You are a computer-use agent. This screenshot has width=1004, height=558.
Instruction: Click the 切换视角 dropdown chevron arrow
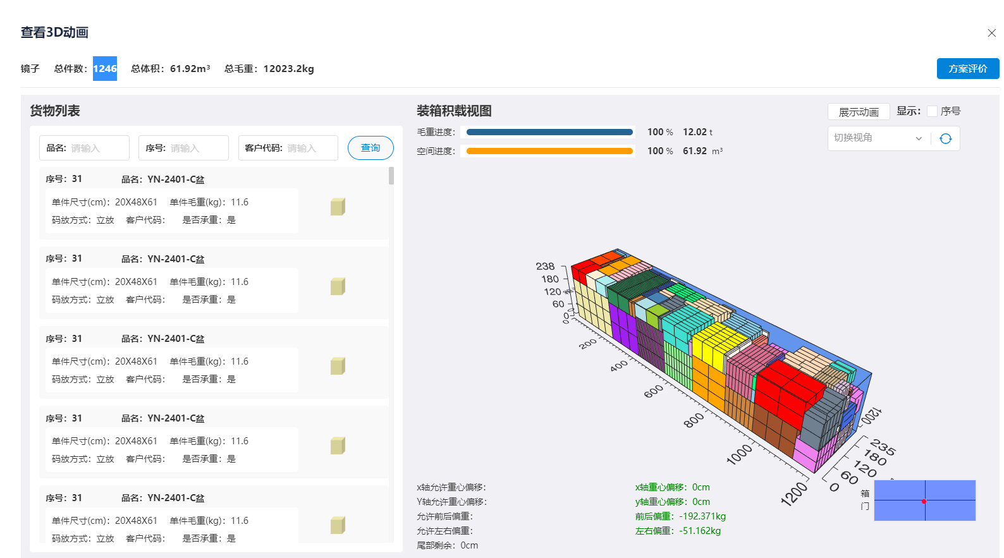pyautogui.click(x=919, y=138)
